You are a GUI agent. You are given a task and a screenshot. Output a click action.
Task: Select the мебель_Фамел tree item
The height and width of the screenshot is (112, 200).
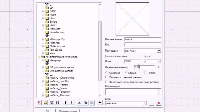click(x=59, y=85)
